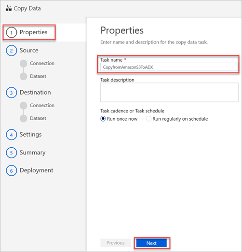Switch to the Summary step label

[x=32, y=153]
